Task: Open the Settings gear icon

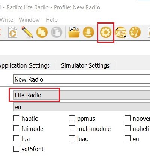Action: (106, 32)
